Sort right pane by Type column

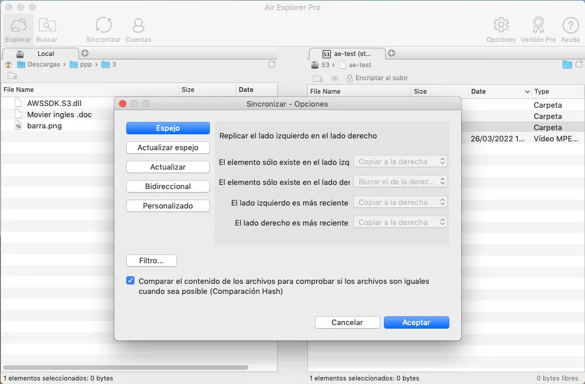point(558,92)
